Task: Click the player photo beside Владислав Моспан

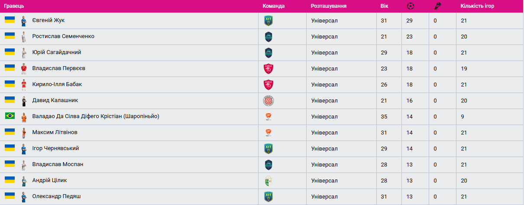Action: pos(24,164)
